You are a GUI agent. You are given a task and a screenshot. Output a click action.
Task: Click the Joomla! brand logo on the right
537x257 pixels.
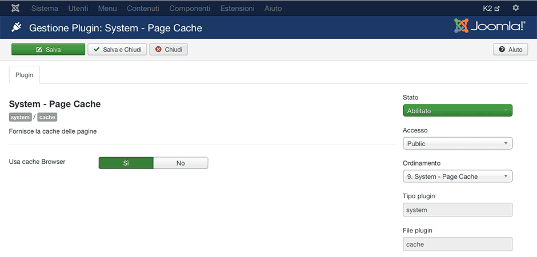490,26
